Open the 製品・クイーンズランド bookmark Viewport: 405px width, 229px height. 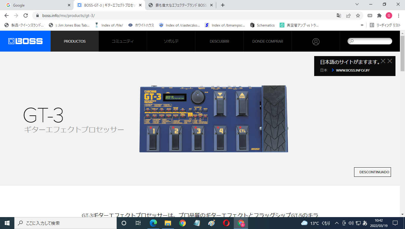[x=24, y=25]
